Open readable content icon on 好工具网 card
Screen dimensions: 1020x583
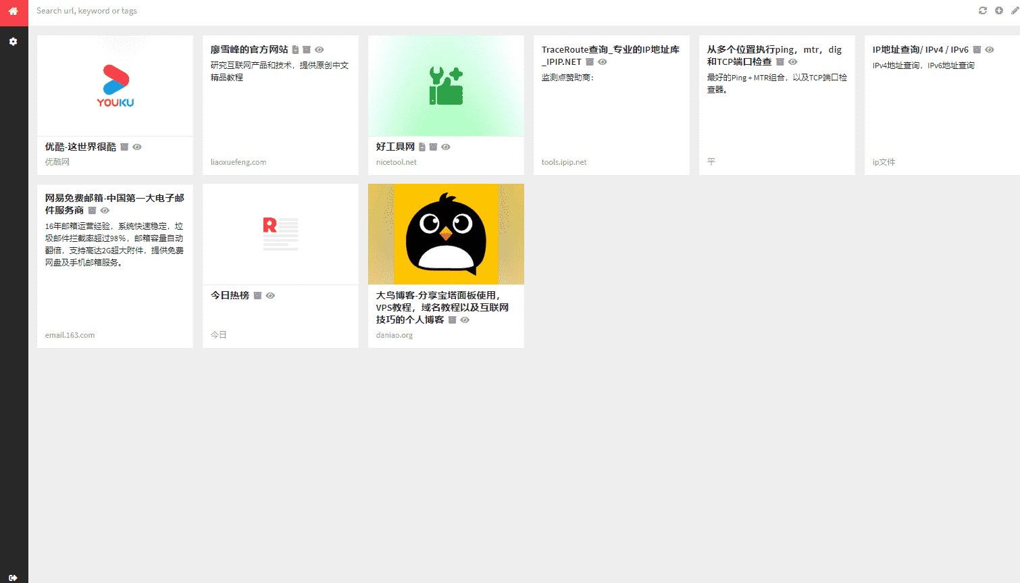(x=422, y=147)
